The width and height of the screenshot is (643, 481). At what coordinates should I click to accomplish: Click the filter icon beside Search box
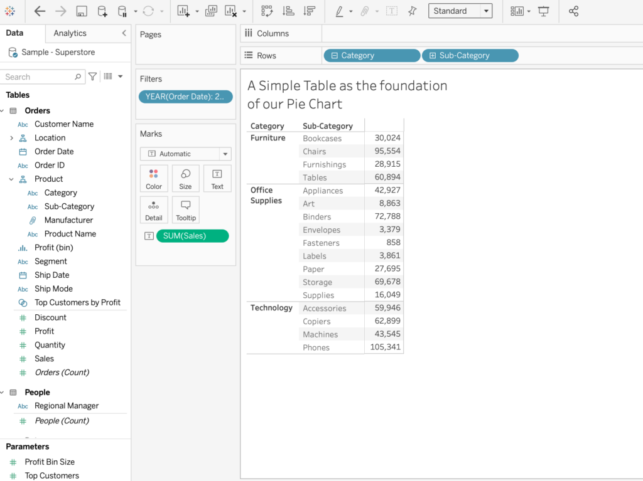pyautogui.click(x=93, y=77)
